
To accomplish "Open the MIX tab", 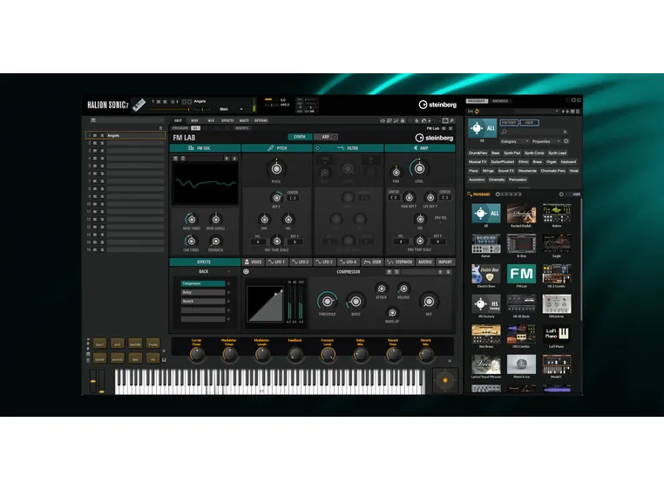I will click(x=211, y=120).
